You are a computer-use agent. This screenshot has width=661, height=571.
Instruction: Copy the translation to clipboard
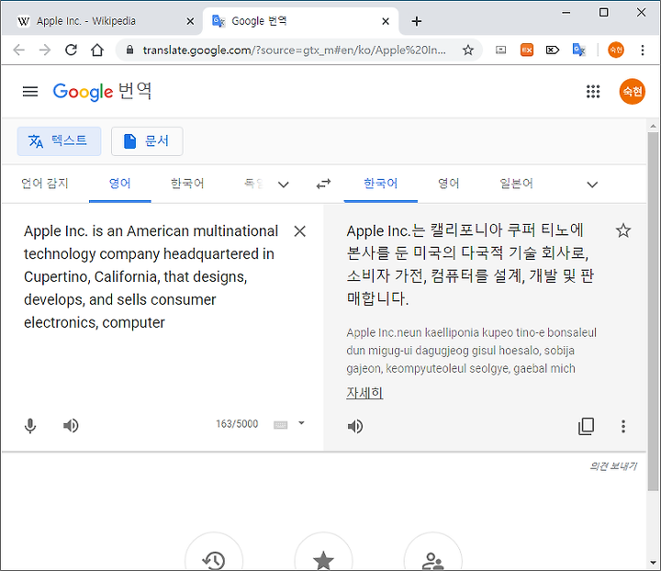point(586,426)
